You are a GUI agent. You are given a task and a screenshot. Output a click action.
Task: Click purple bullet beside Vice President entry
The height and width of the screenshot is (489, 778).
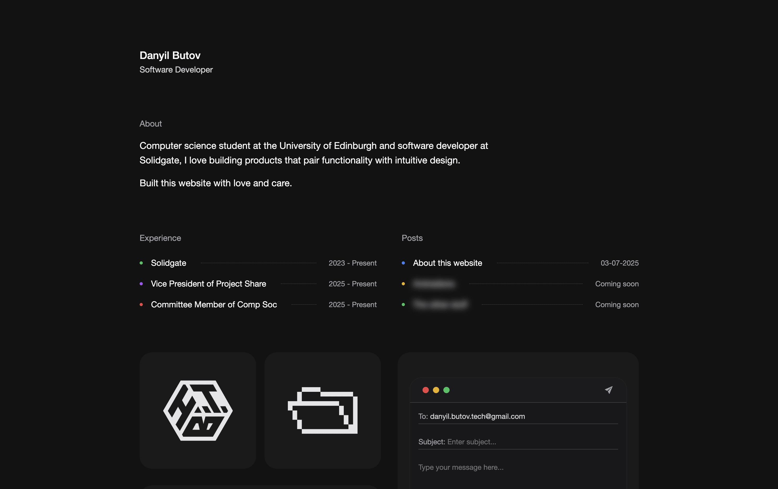141,284
